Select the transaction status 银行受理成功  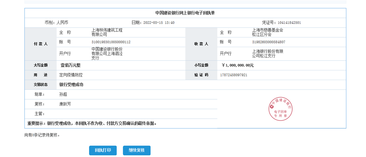click(x=71, y=85)
